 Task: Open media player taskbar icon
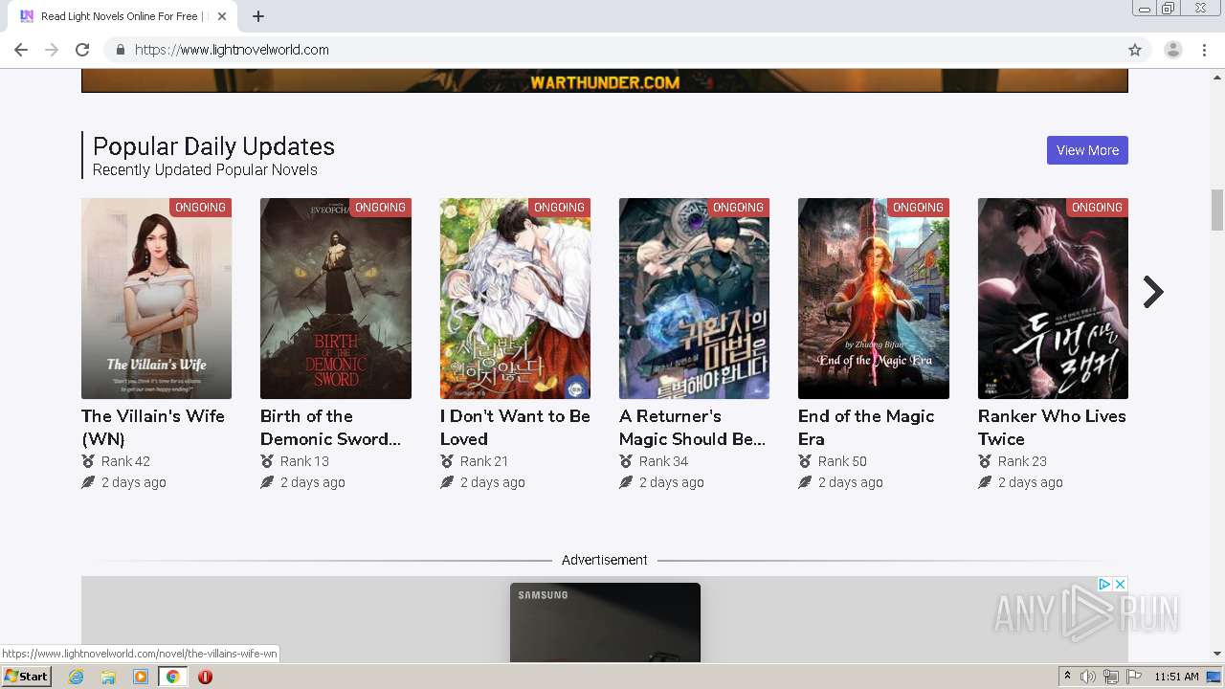coord(141,677)
